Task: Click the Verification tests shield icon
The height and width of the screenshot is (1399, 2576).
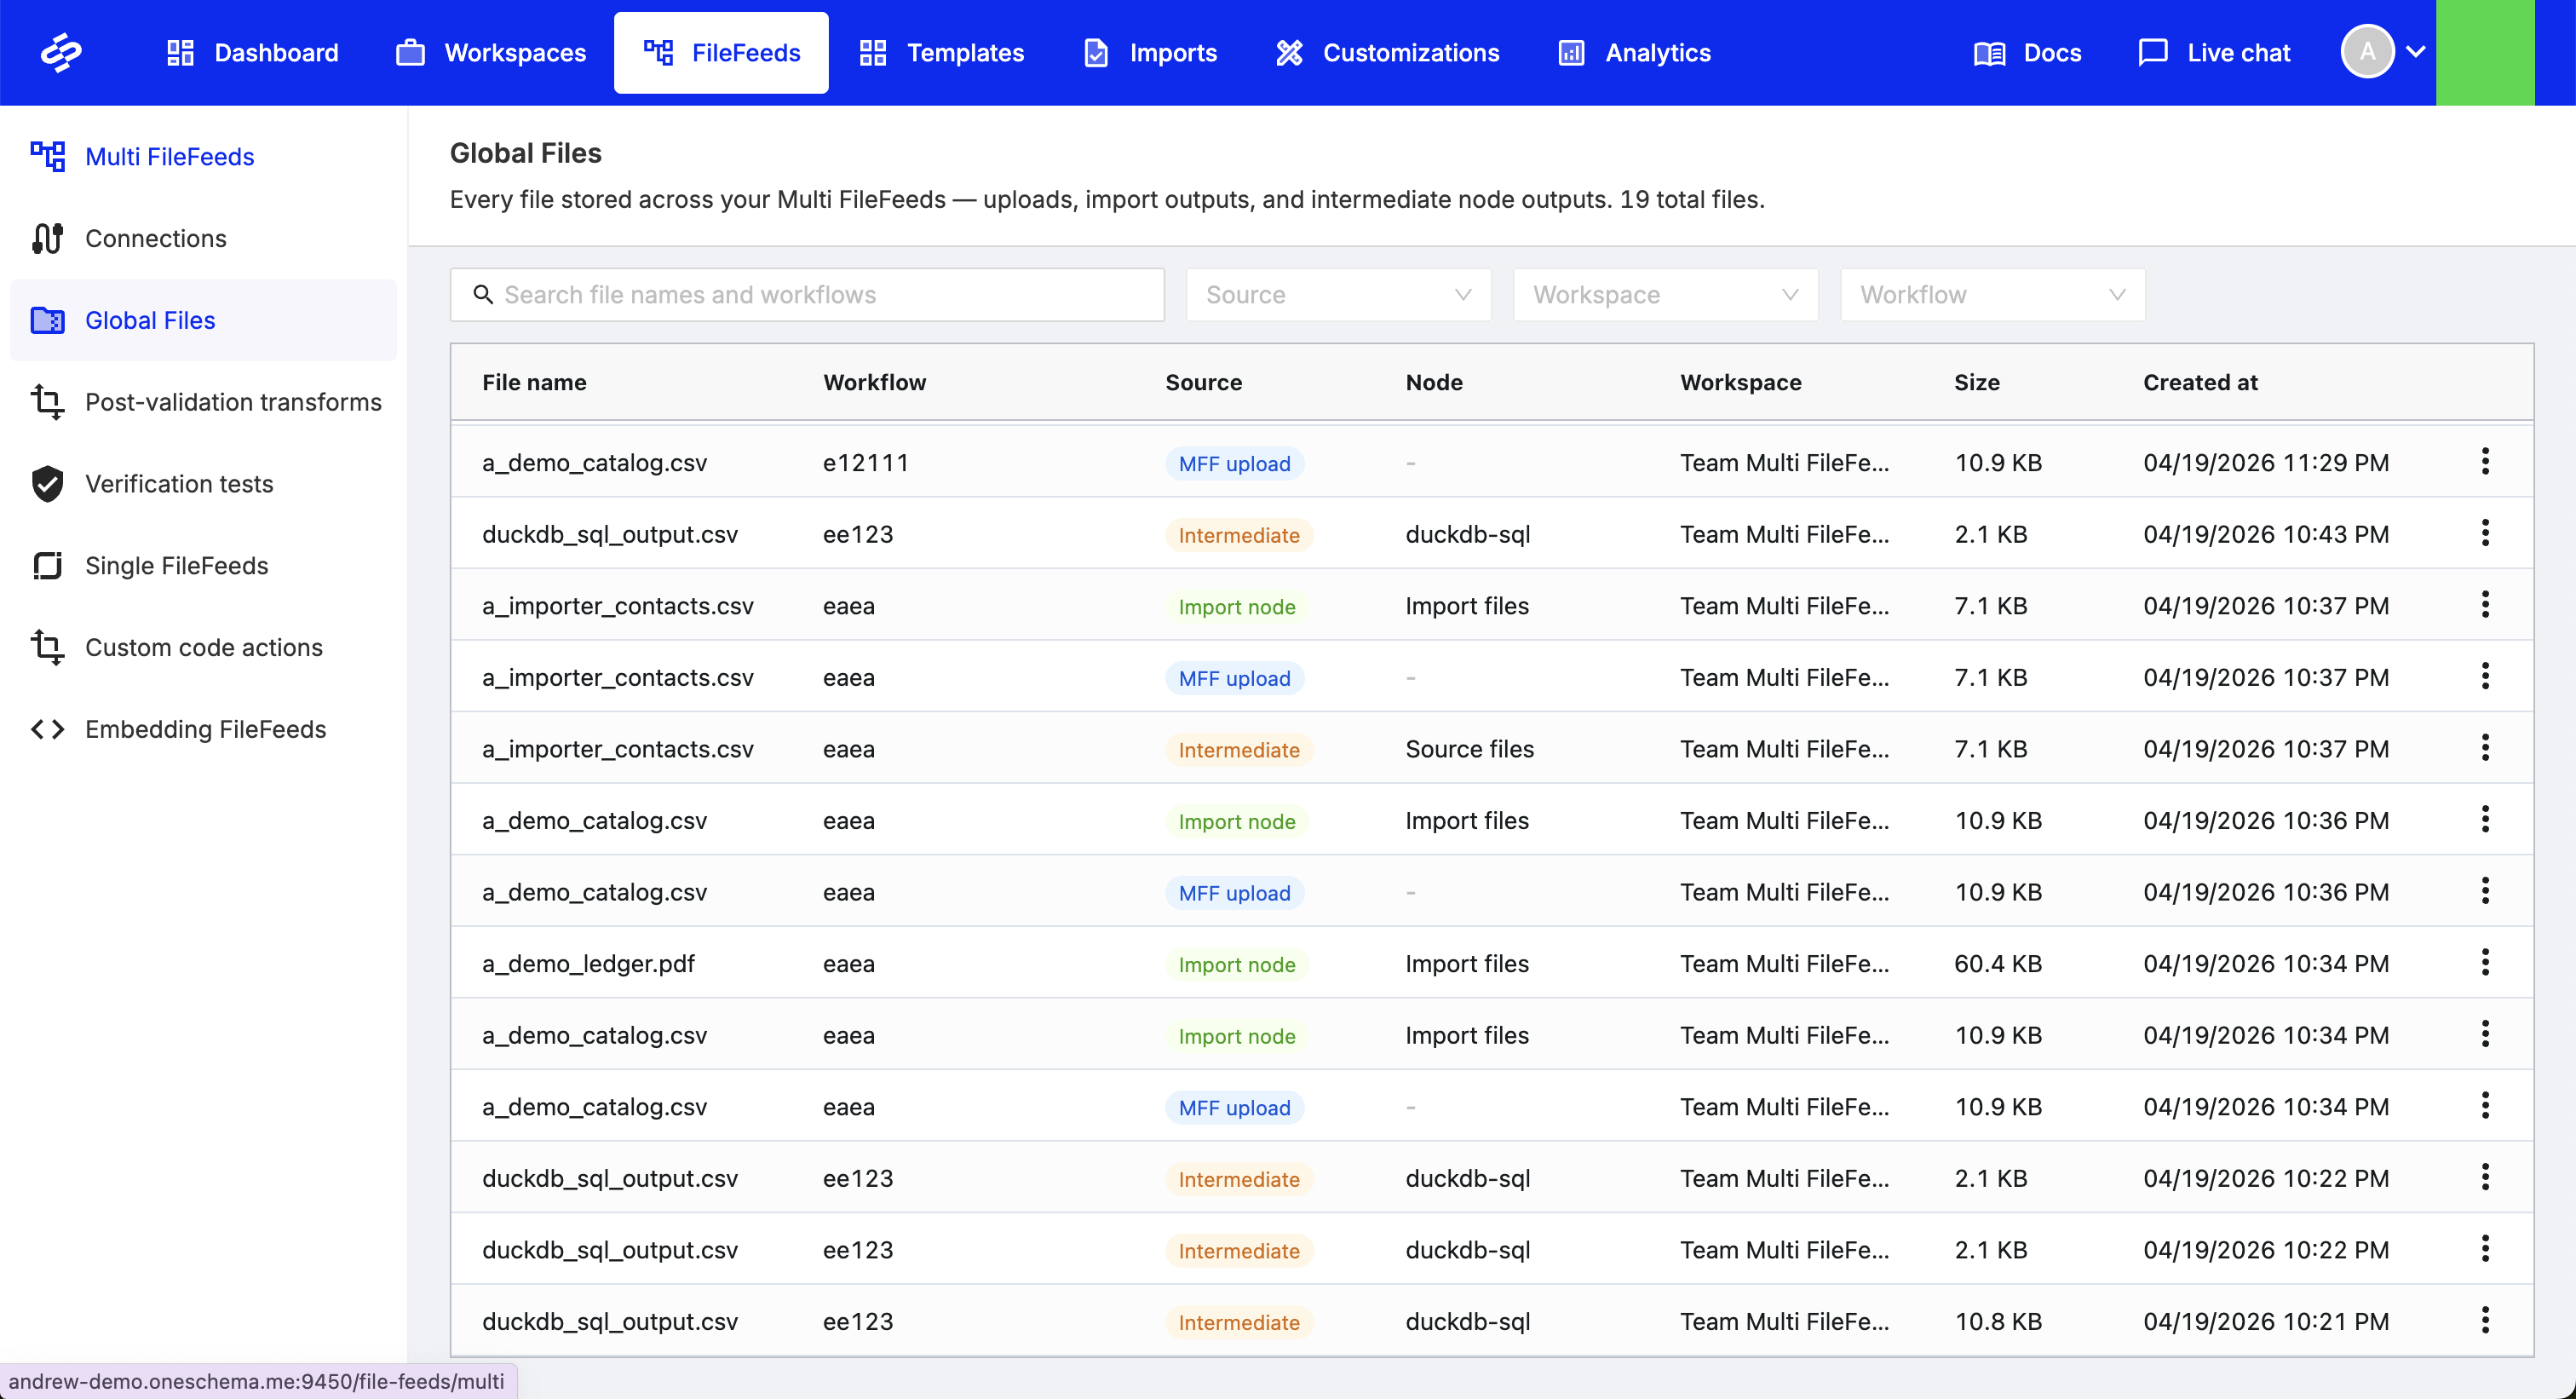Action: pos(47,484)
